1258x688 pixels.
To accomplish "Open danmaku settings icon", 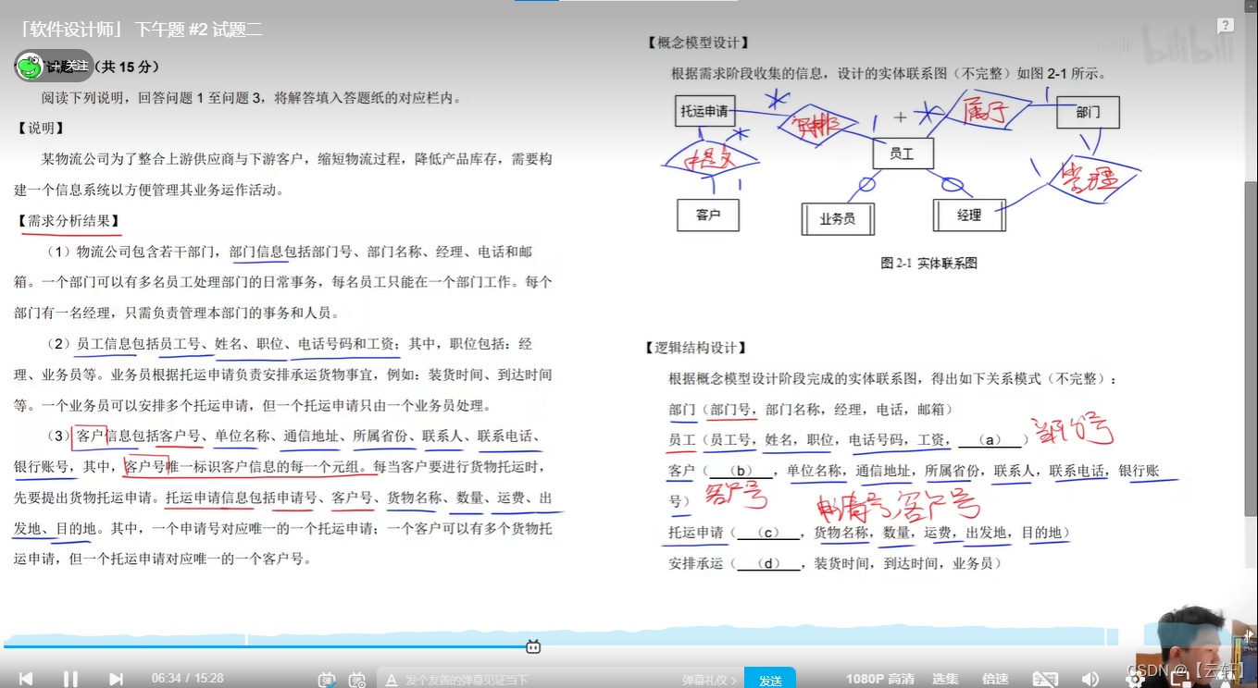I will (356, 680).
